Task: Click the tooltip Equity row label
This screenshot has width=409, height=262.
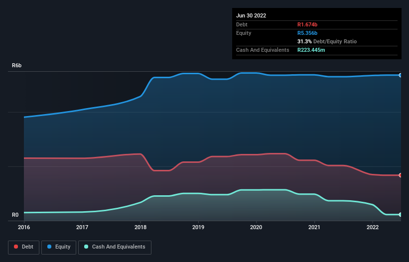Action: point(244,33)
